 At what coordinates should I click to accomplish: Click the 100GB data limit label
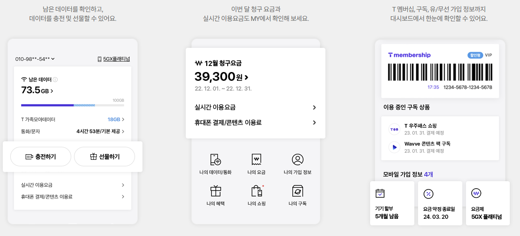point(118,100)
